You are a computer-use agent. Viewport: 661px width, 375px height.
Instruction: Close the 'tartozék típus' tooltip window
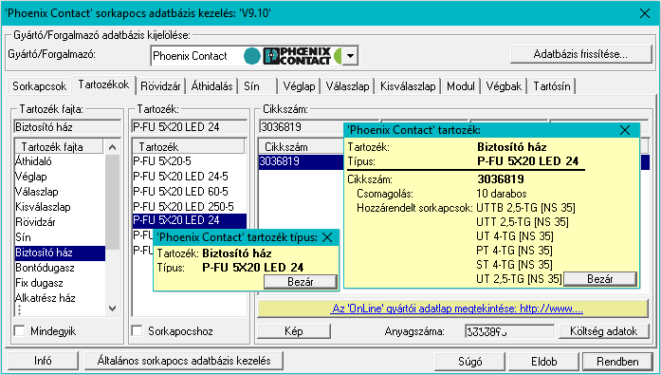pyautogui.click(x=327, y=237)
